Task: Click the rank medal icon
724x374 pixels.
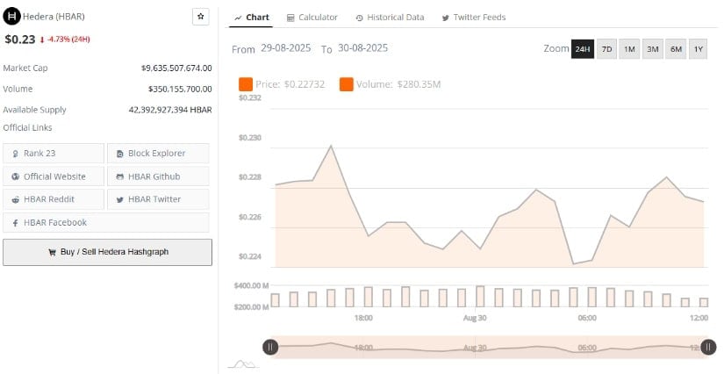Action: point(16,154)
